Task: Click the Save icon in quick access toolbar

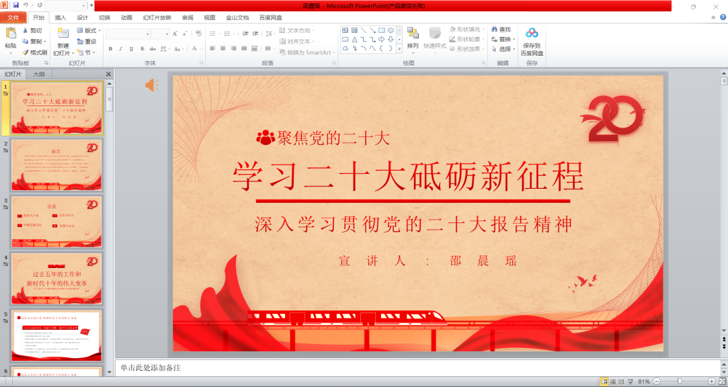Action: click(15, 5)
